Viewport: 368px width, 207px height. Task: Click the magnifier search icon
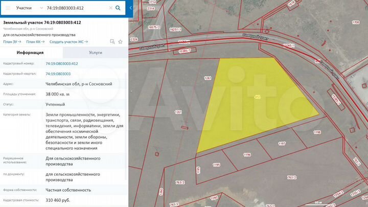(x=119, y=8)
